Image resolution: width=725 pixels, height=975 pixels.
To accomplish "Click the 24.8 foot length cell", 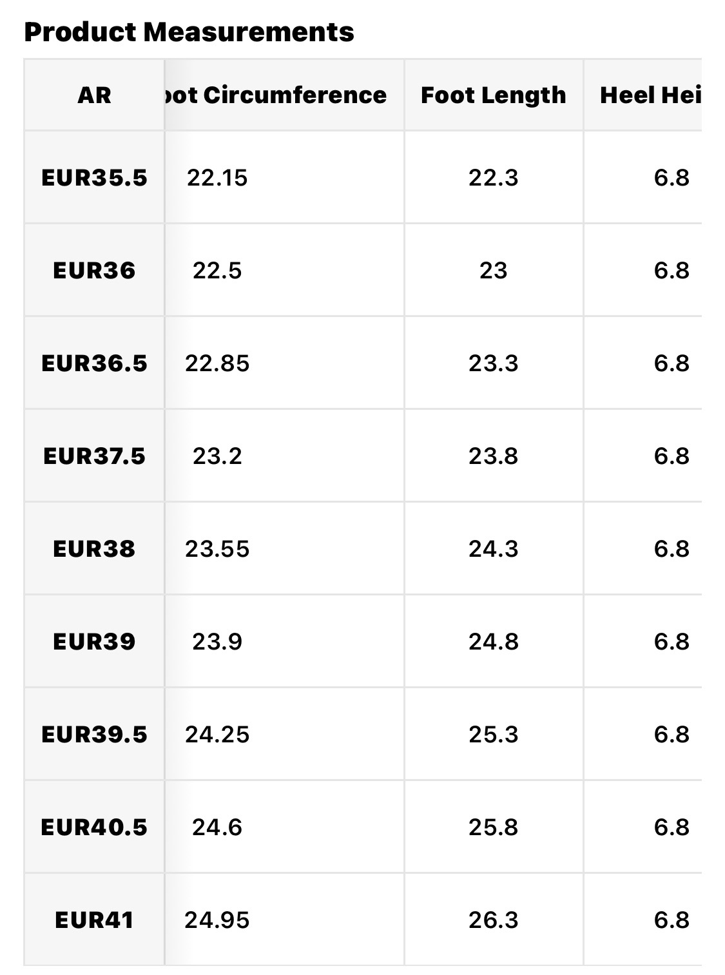I will (493, 641).
